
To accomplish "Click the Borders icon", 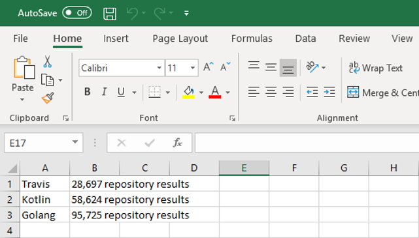I will click(154, 92).
